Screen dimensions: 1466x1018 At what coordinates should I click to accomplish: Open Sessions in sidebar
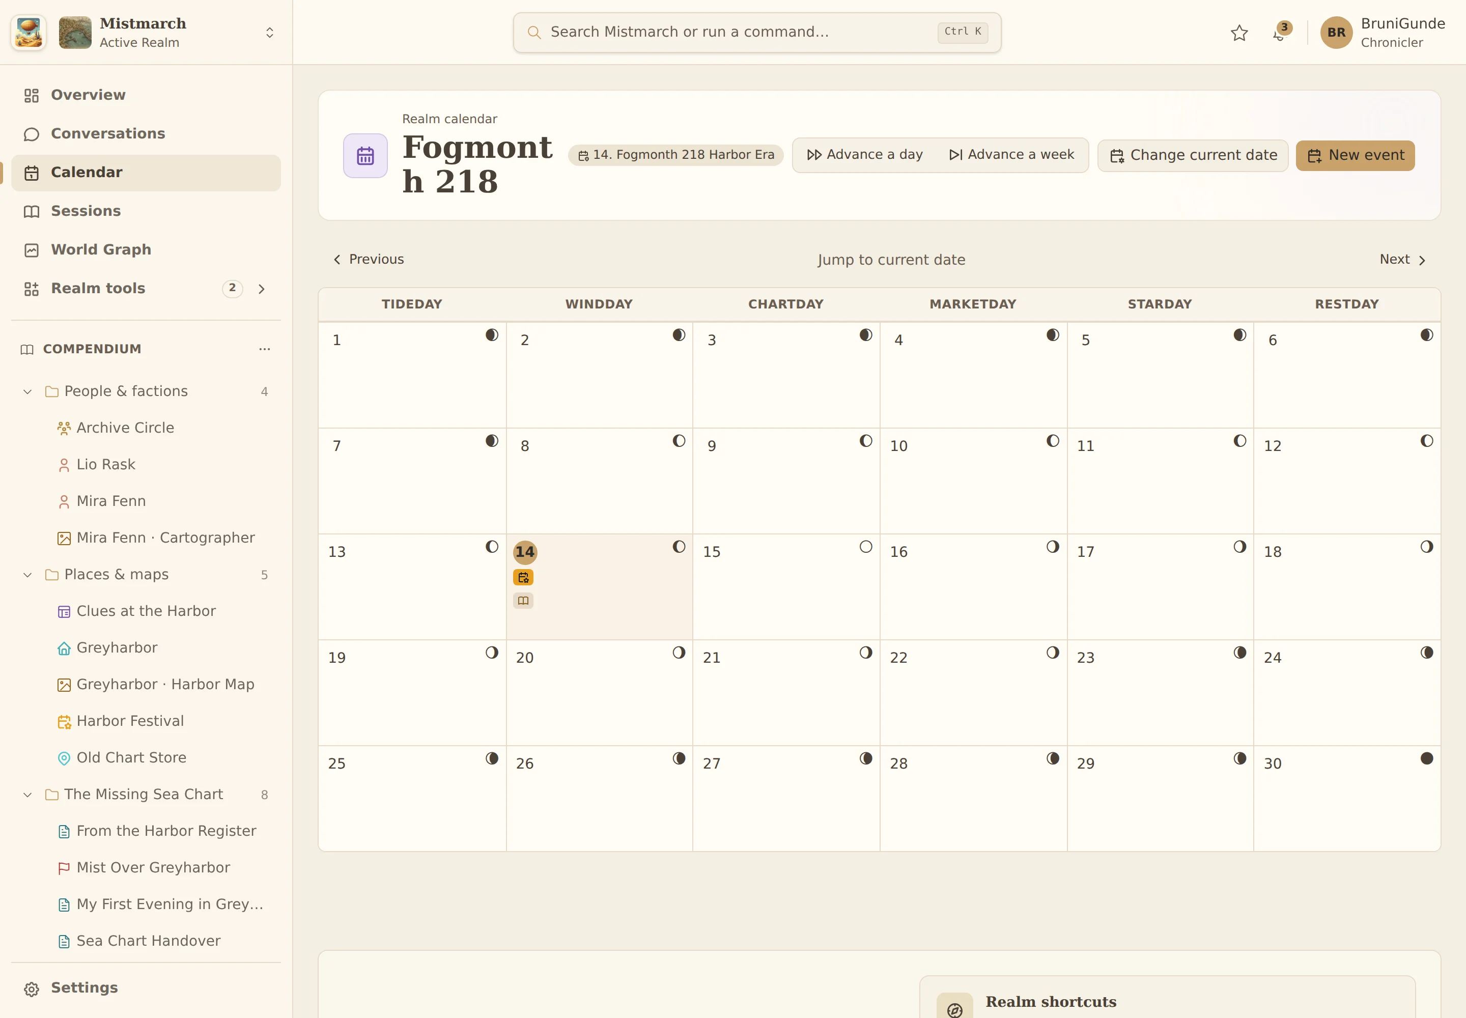[146, 211]
